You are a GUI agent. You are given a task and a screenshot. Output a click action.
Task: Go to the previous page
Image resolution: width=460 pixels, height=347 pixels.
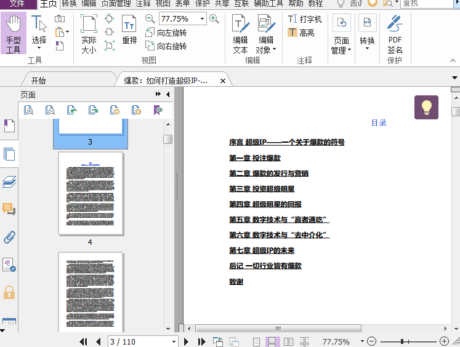[x=99, y=341]
